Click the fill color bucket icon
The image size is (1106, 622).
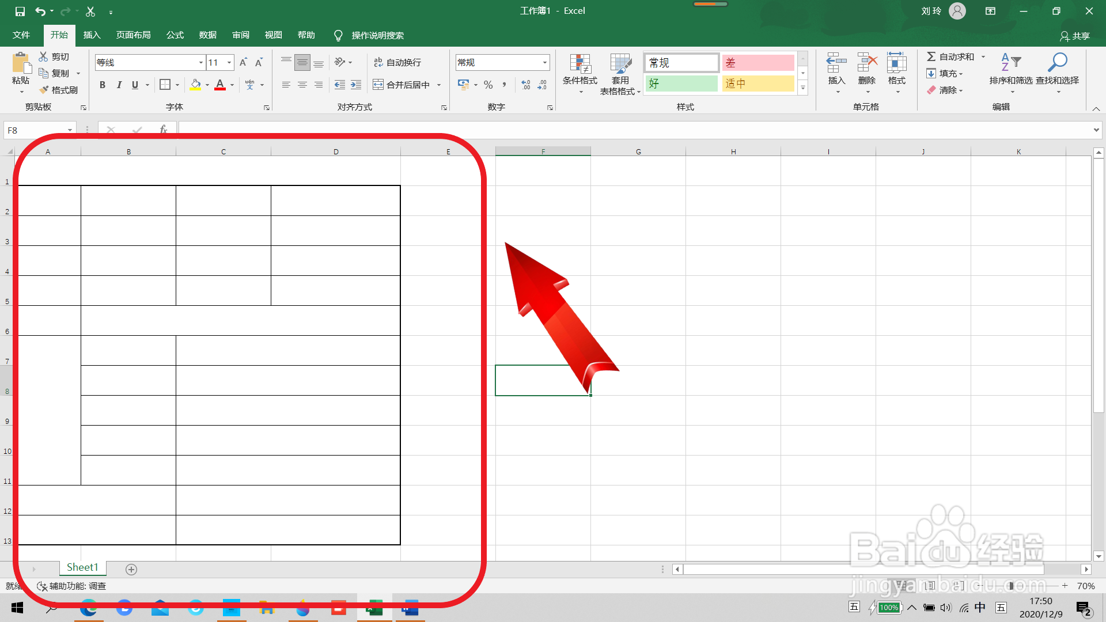click(x=196, y=85)
